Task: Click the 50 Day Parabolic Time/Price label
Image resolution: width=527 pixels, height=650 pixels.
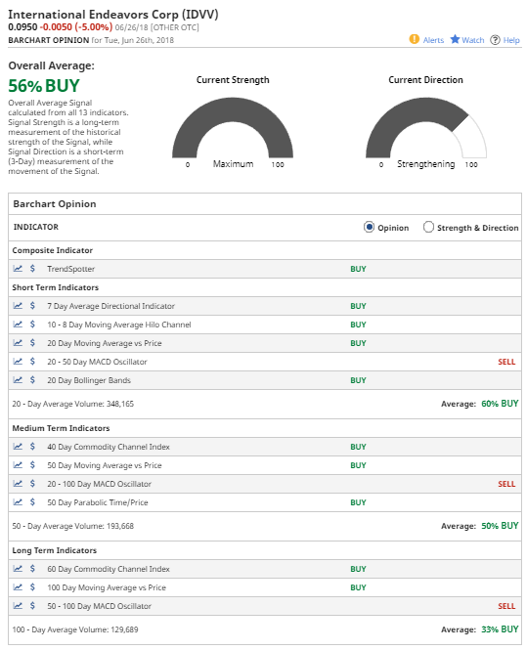Action: (98, 502)
